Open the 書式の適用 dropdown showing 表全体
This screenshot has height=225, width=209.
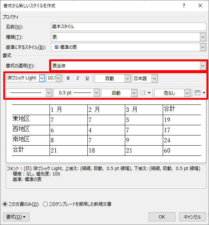click(x=129, y=66)
